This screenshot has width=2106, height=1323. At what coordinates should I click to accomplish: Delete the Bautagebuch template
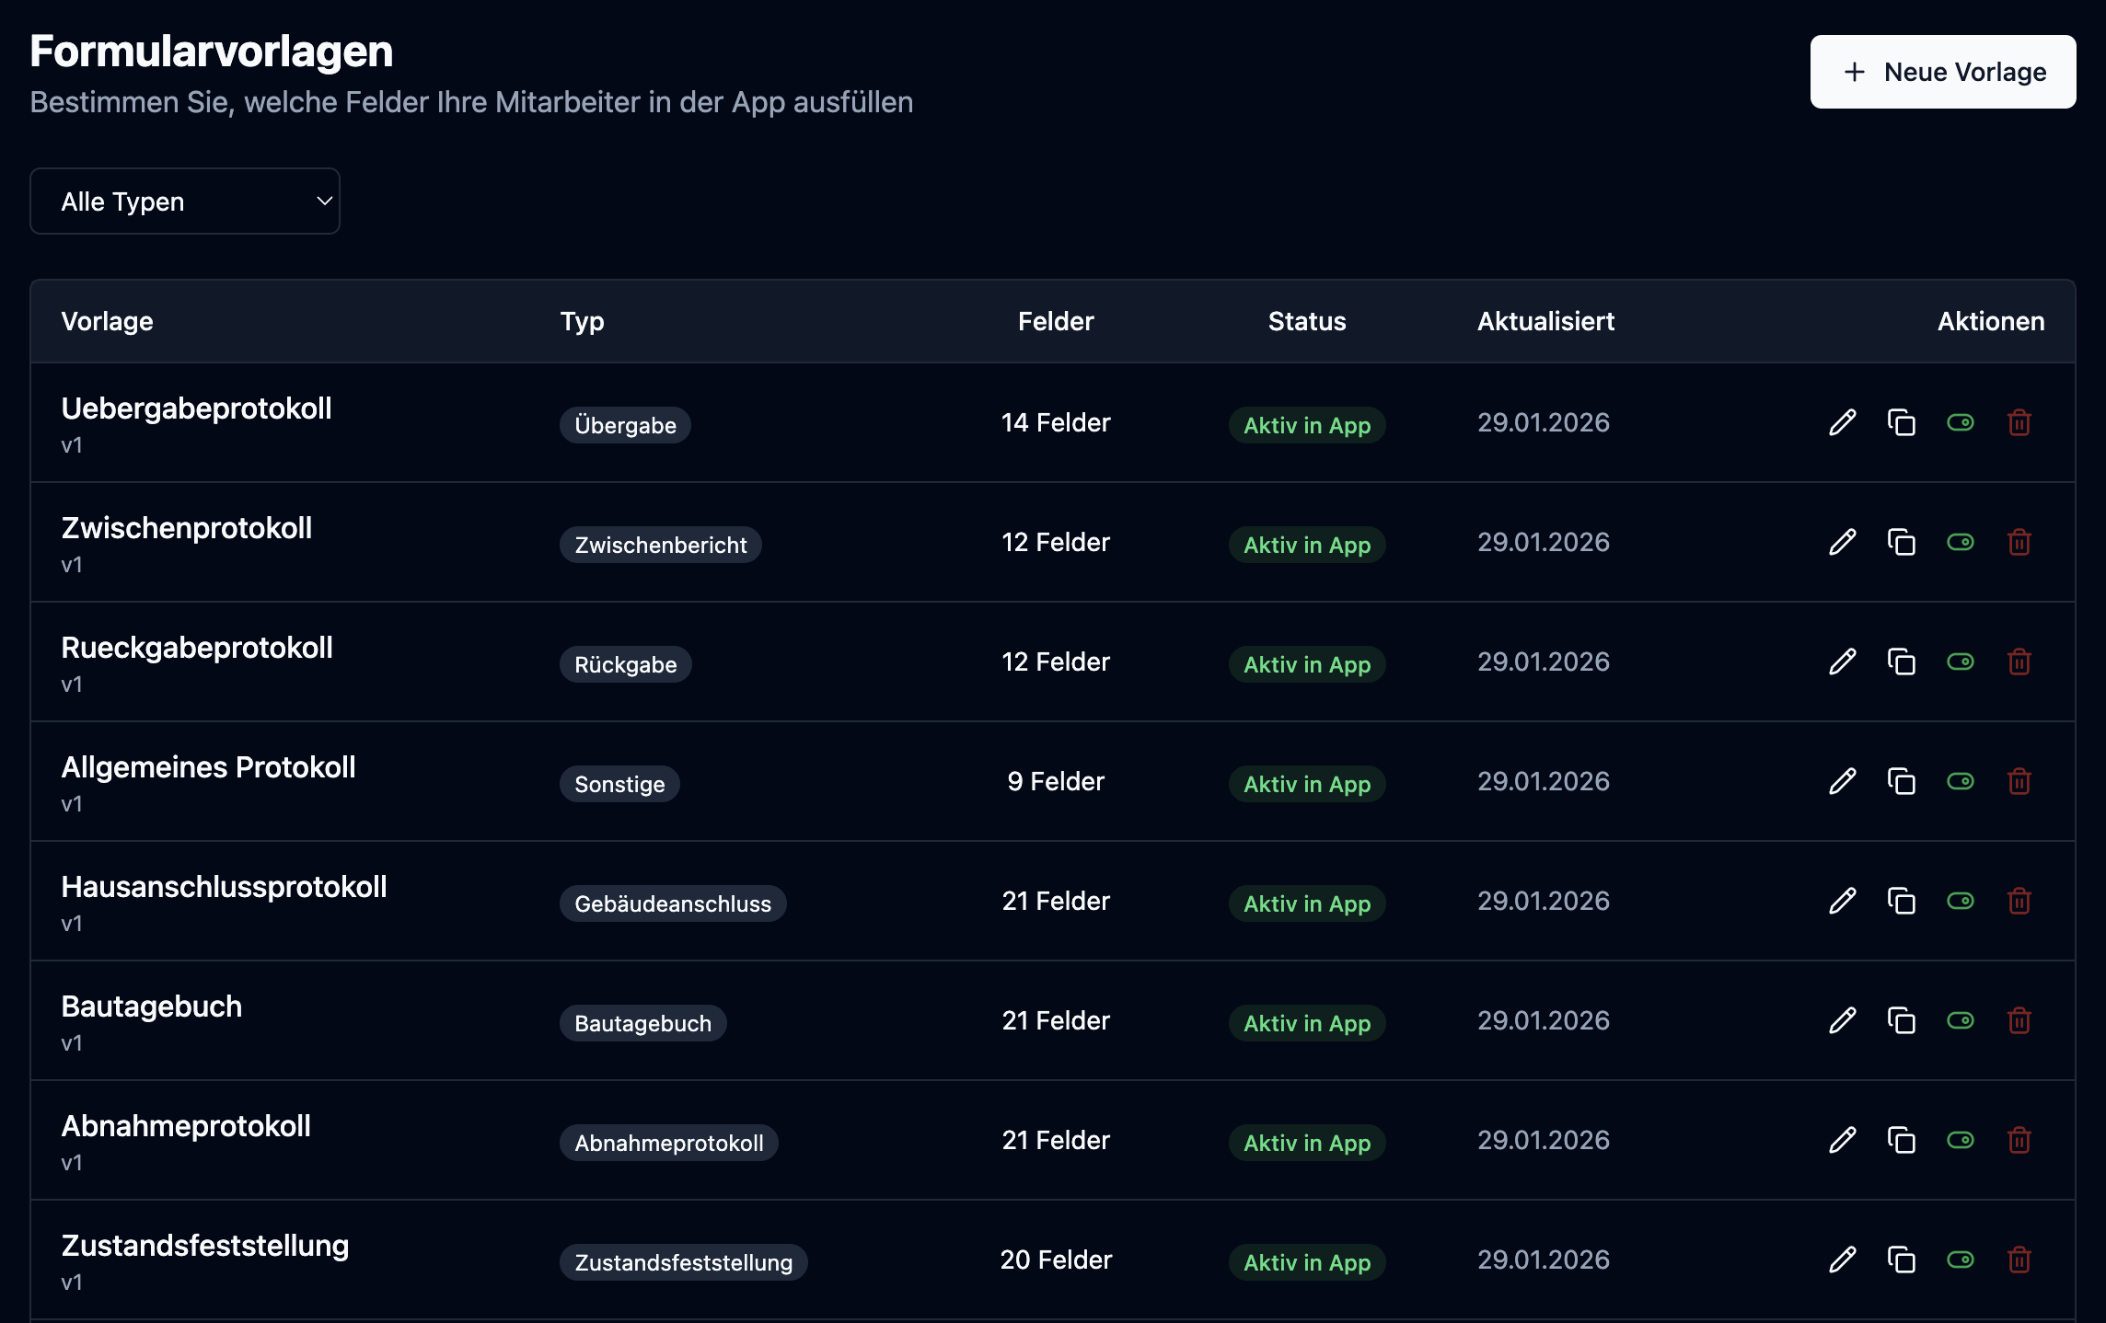pos(2019,1020)
